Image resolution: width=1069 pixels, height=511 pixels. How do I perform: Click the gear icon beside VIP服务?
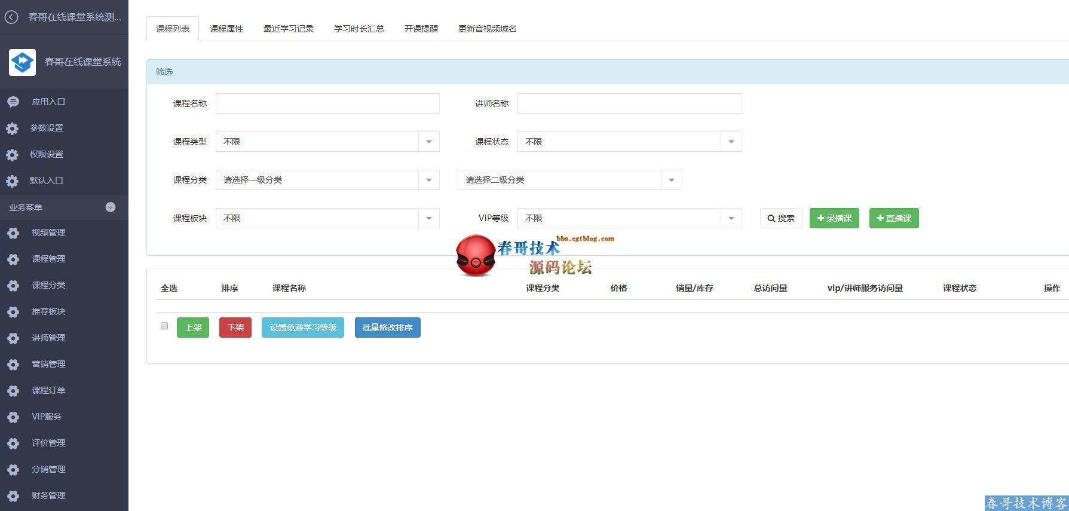click(x=13, y=417)
